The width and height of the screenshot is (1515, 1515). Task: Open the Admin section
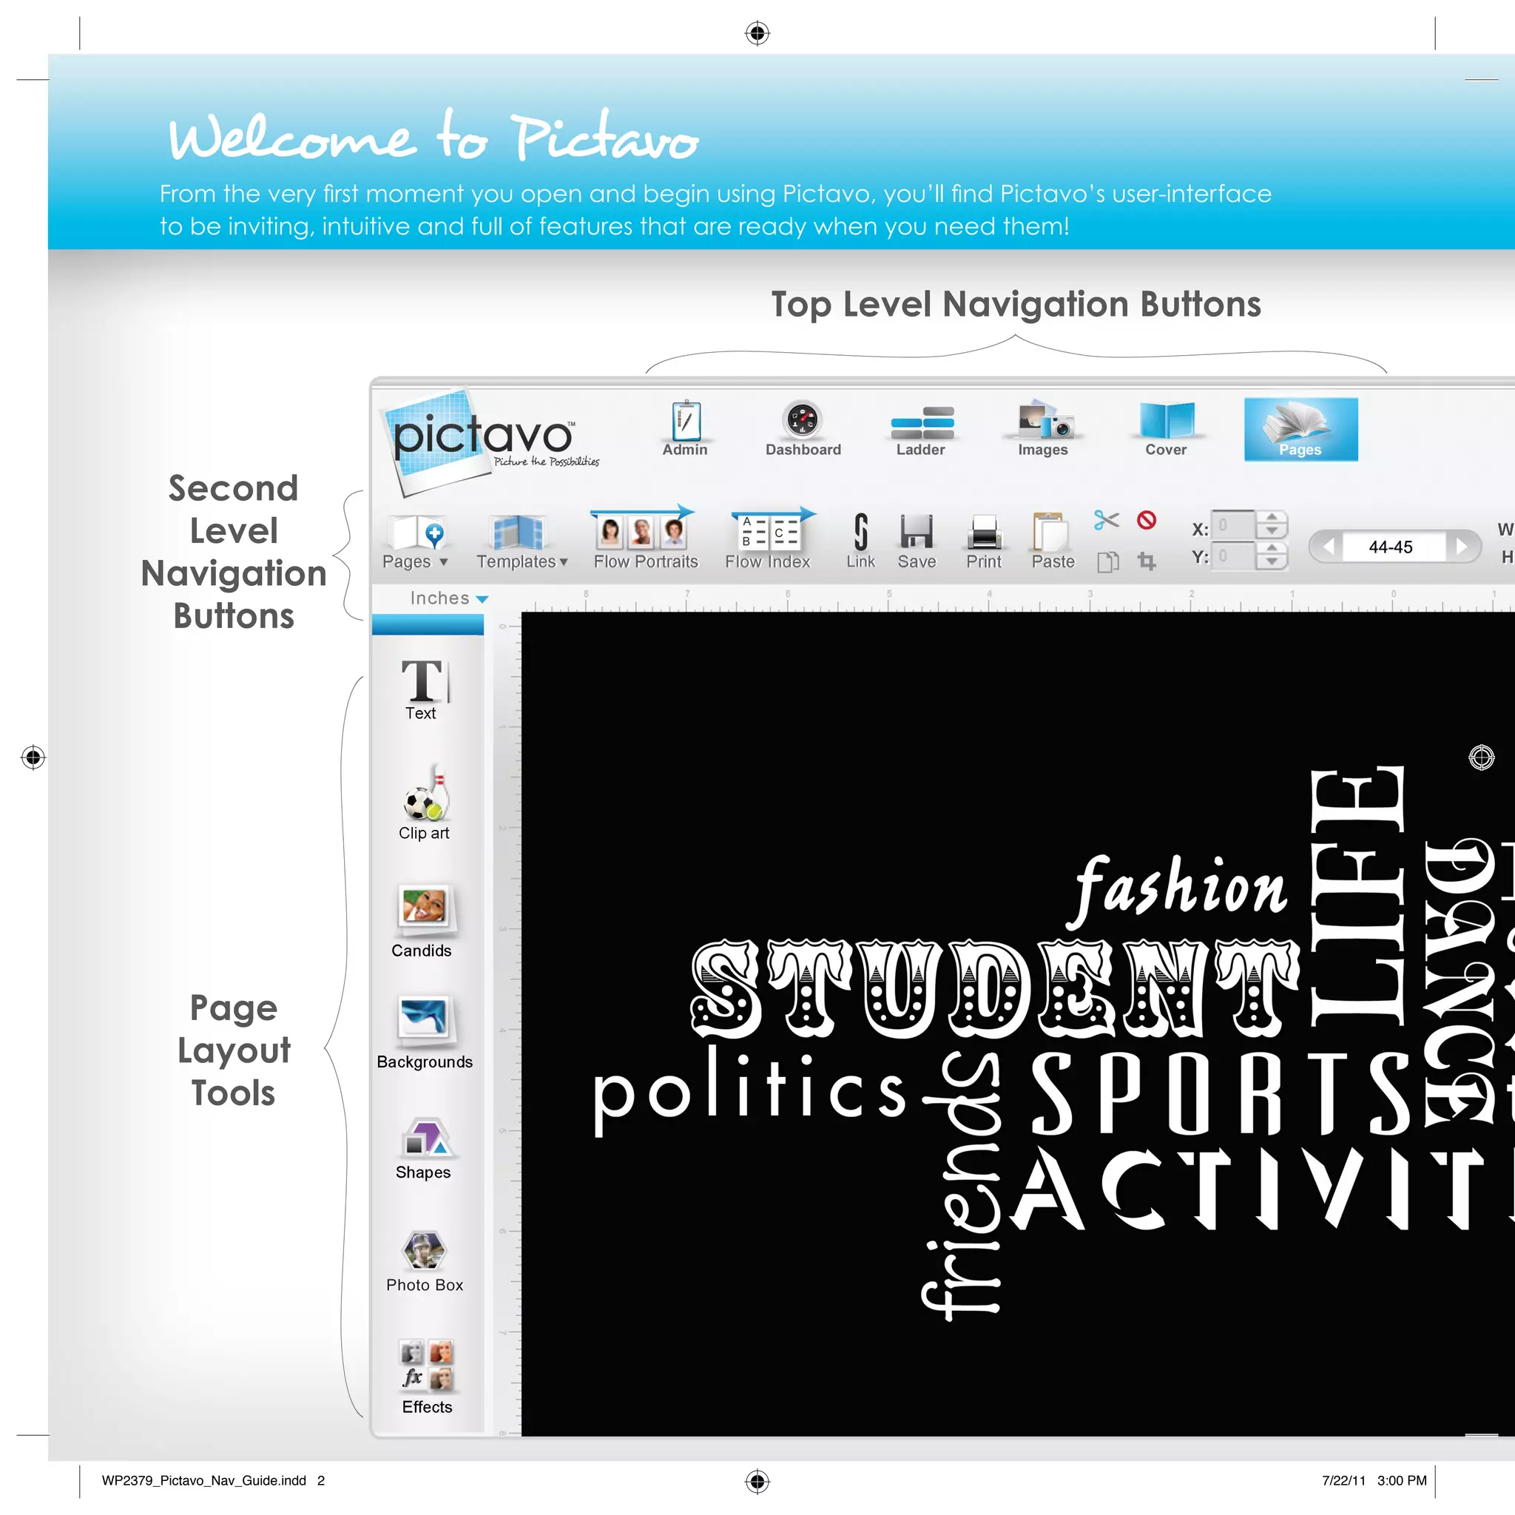pos(685,429)
